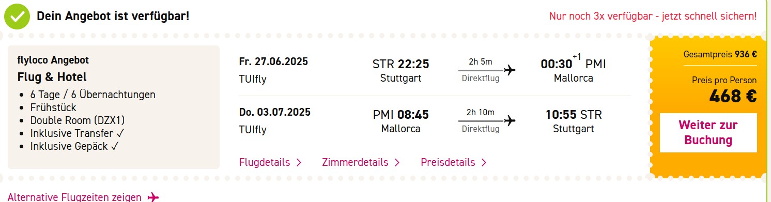Select the Do. 03.07.2025 return date
This screenshot has height=202, width=771.
point(274,112)
